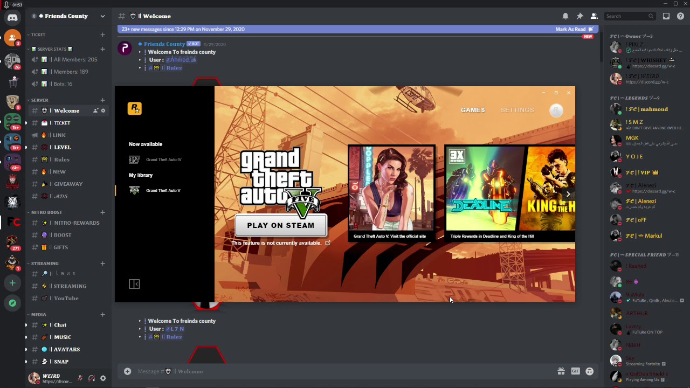Click Mark As Read button
The width and height of the screenshot is (690, 388).
click(574, 29)
